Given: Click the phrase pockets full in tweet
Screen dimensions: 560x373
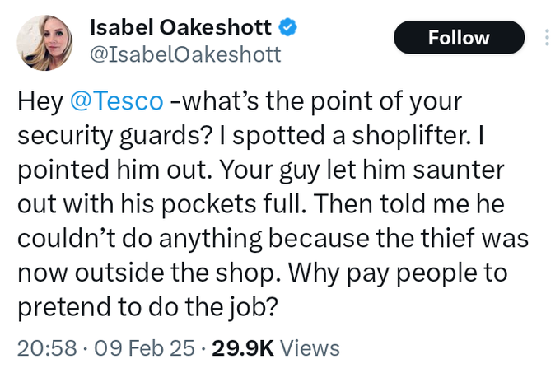Looking at the screenshot, I should pyautogui.click(x=231, y=204).
